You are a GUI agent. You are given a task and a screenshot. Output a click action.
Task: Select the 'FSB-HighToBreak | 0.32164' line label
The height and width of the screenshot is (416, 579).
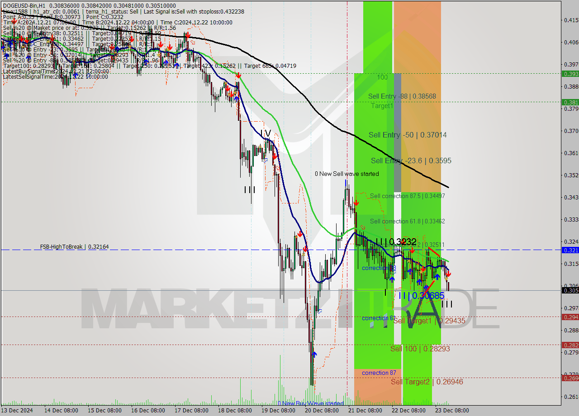[75, 247]
